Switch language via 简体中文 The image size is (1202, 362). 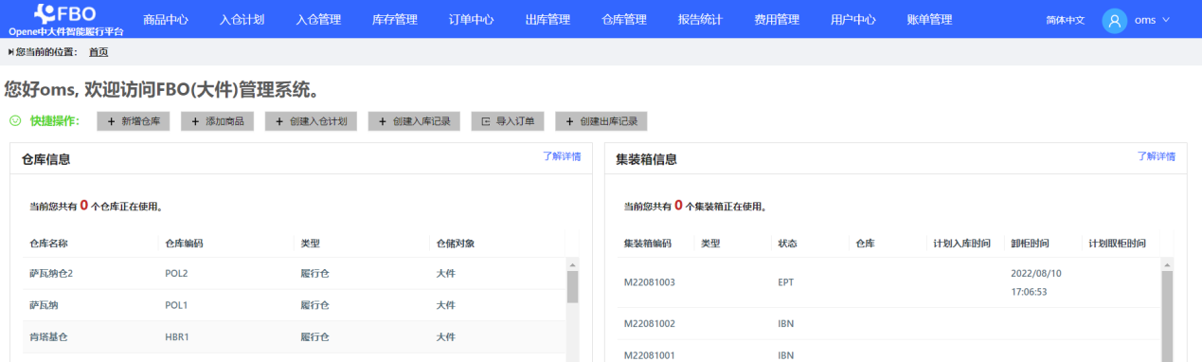coord(1066,19)
